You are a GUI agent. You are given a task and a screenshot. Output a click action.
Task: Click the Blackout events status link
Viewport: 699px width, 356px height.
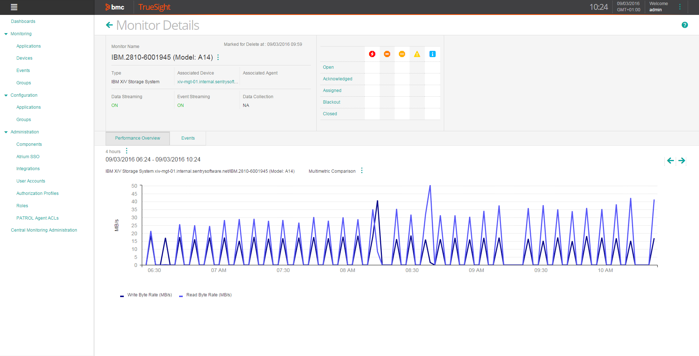332,102
